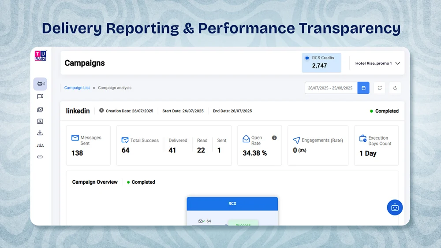Click the Open Rate open envelope icon
This screenshot has width=441, height=248.
click(246, 139)
